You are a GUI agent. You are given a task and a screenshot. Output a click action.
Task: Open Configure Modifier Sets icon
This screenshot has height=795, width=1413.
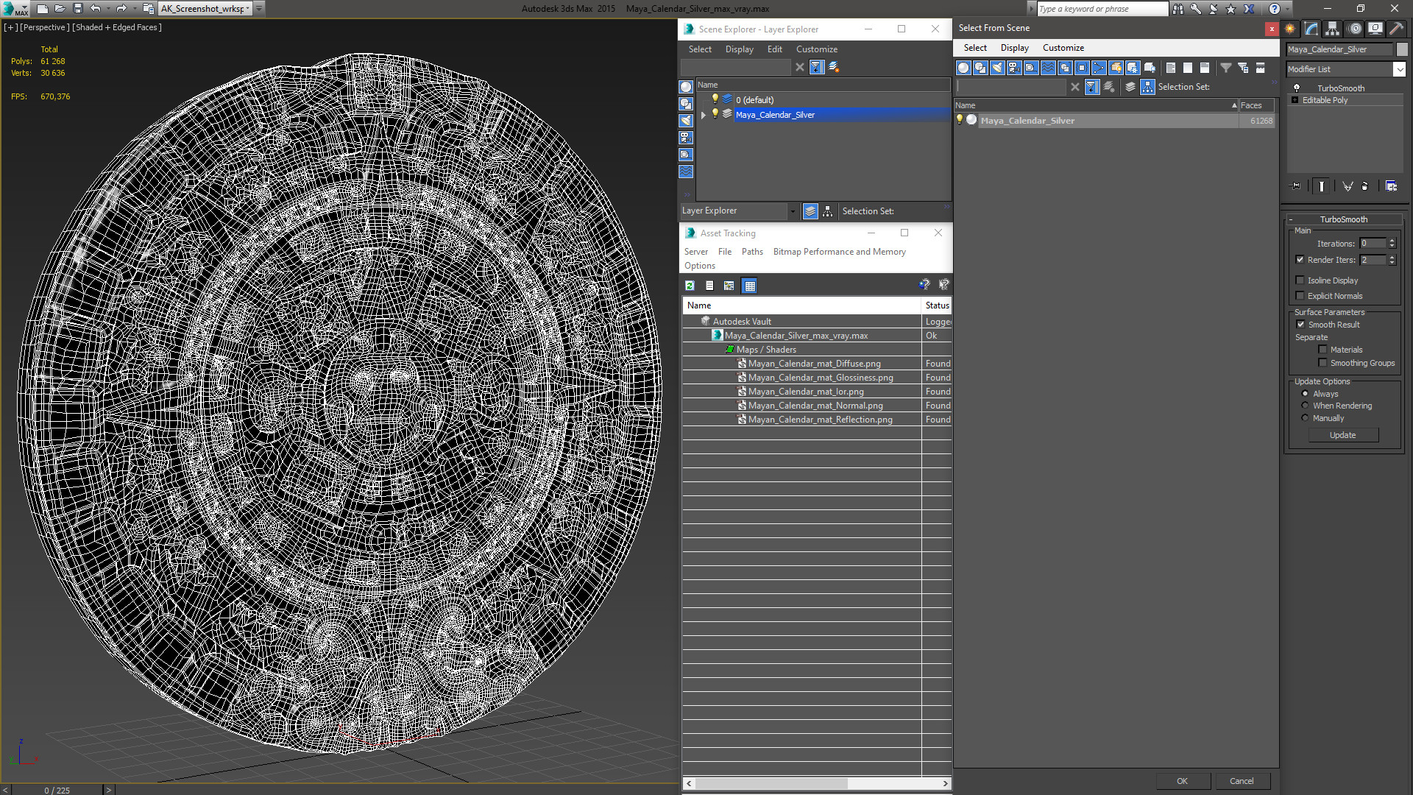1391,186
